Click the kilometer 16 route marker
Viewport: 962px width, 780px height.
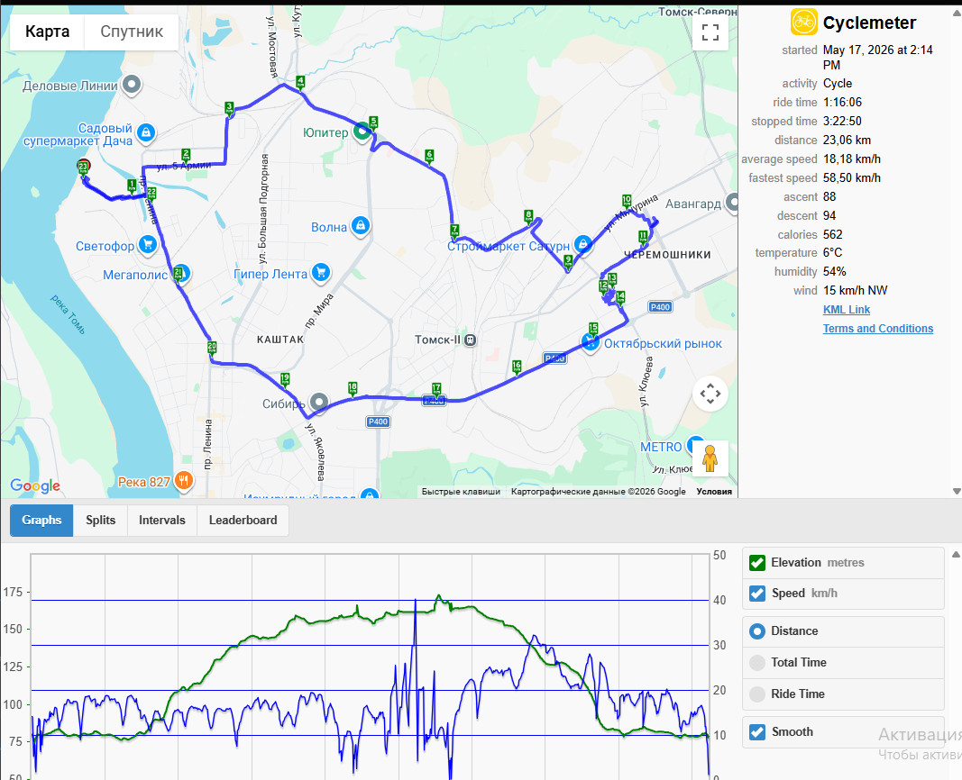coord(517,367)
